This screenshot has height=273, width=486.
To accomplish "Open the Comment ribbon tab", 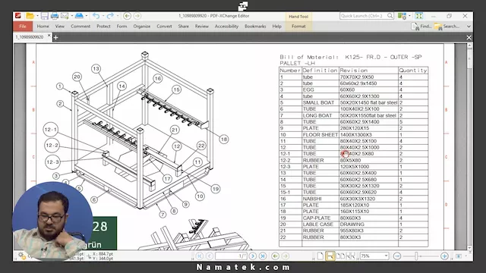I will coord(80,27).
